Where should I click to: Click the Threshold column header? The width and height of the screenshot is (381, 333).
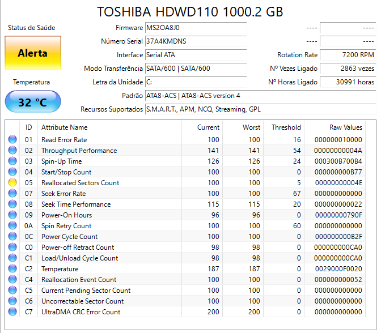click(x=284, y=127)
